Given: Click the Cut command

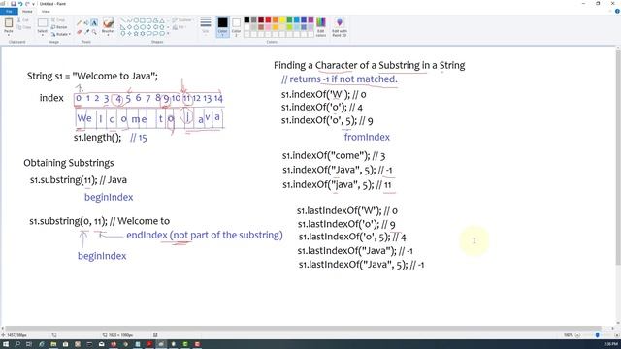Looking at the screenshot, I should (23, 19).
